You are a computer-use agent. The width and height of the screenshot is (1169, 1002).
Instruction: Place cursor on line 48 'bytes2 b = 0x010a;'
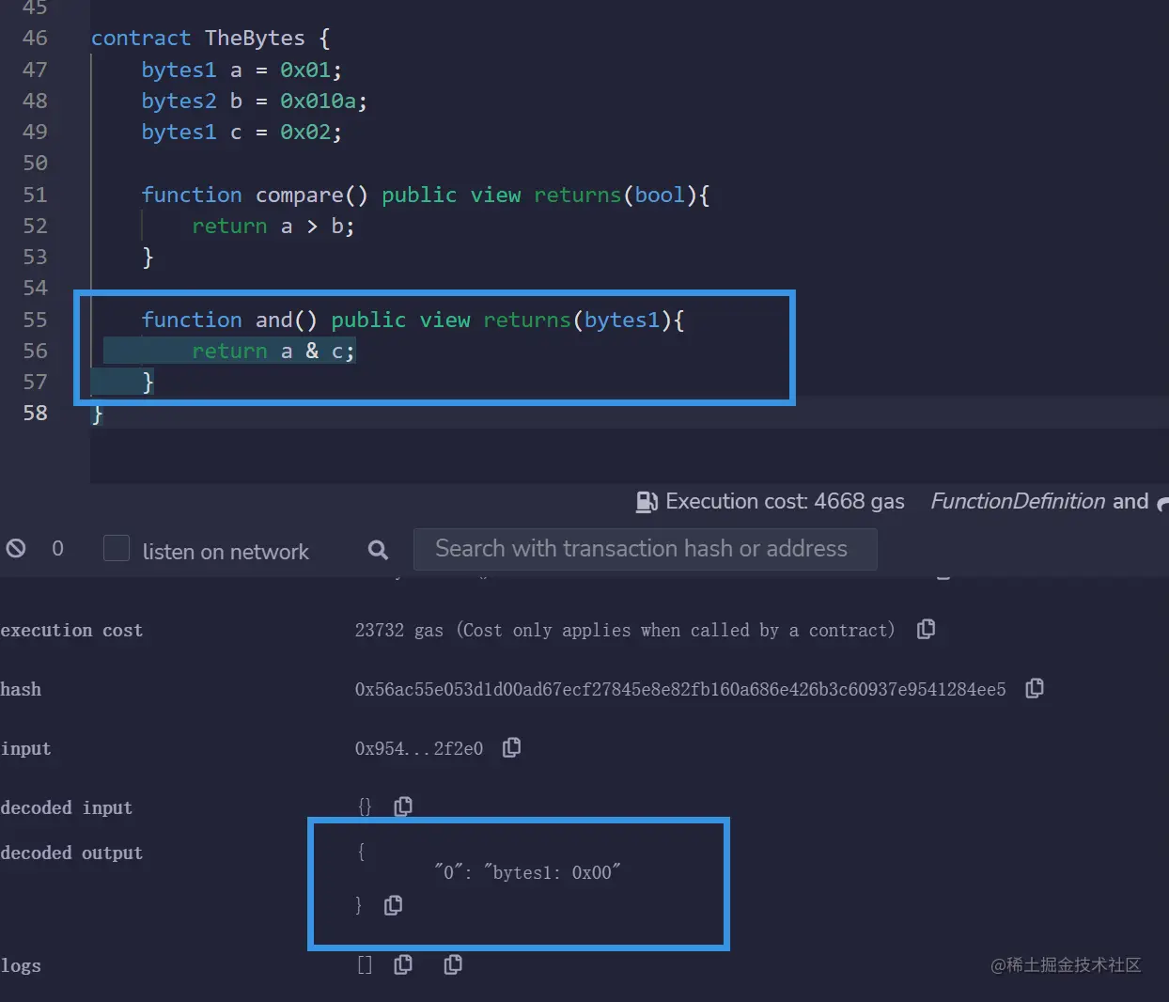[x=254, y=101]
